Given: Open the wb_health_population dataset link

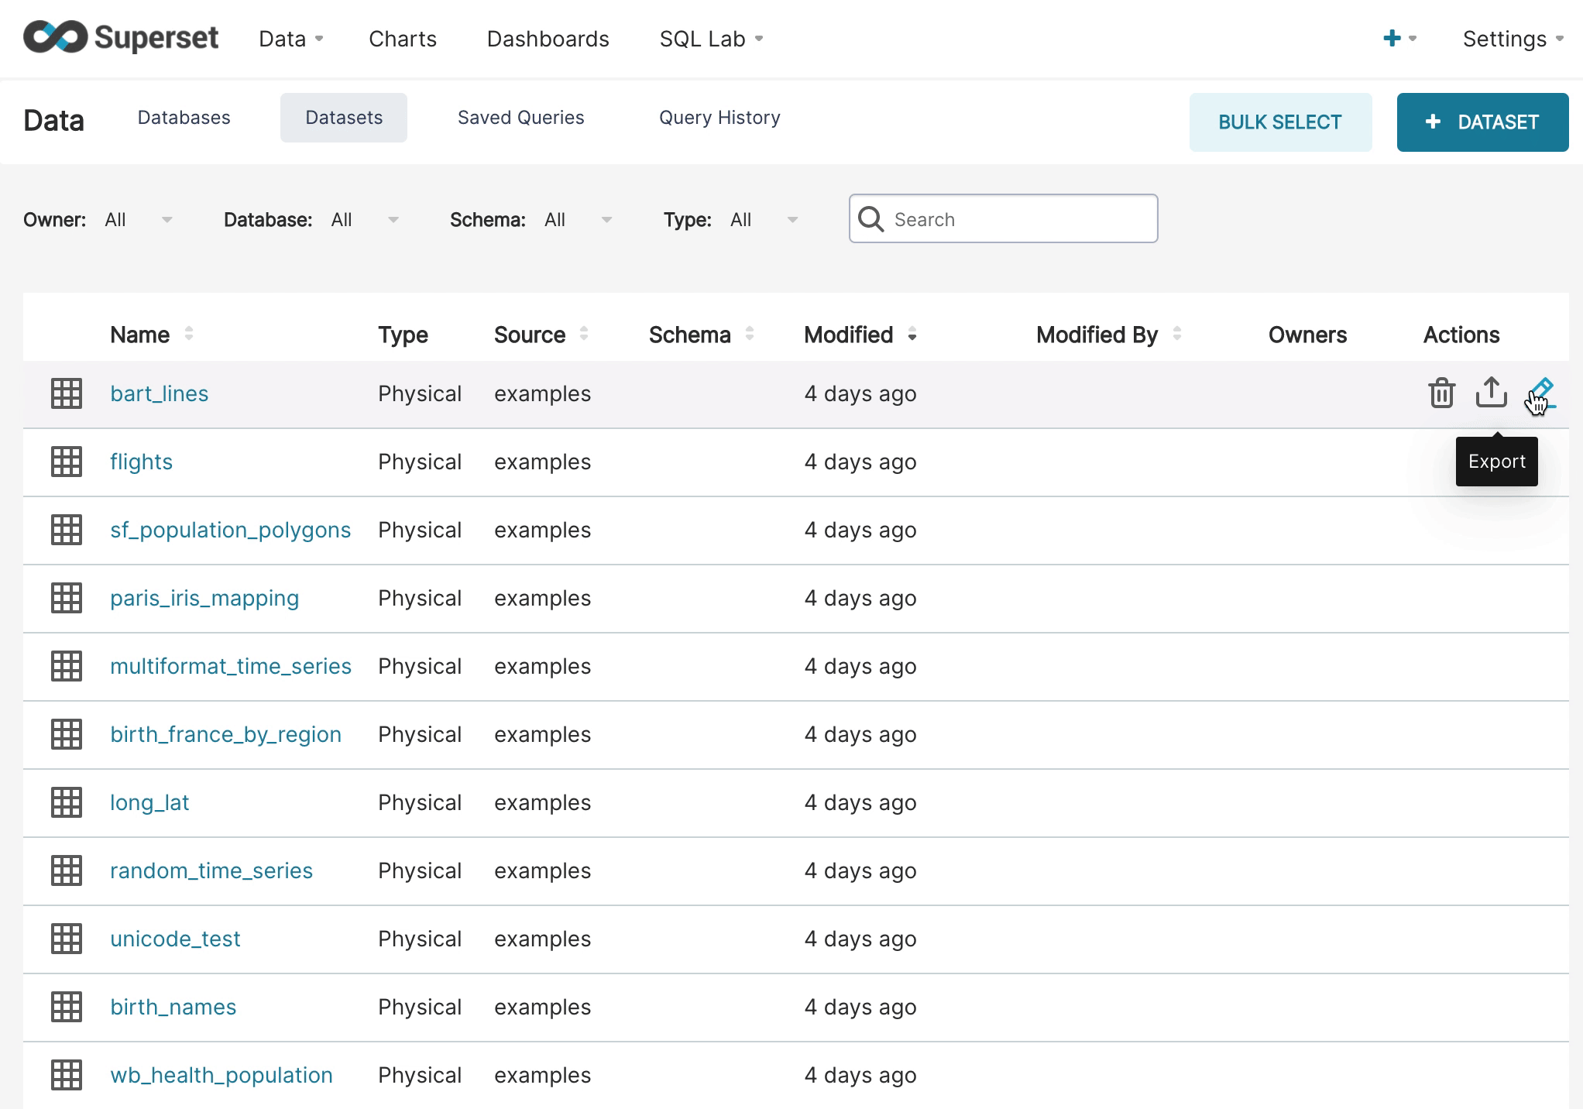Looking at the screenshot, I should 221,1075.
